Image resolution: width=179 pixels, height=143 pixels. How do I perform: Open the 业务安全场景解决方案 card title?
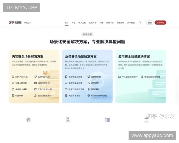pos(81,56)
